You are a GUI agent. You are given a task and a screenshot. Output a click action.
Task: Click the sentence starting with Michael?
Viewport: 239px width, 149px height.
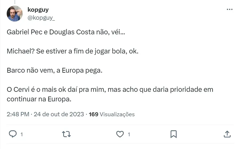point(73,51)
